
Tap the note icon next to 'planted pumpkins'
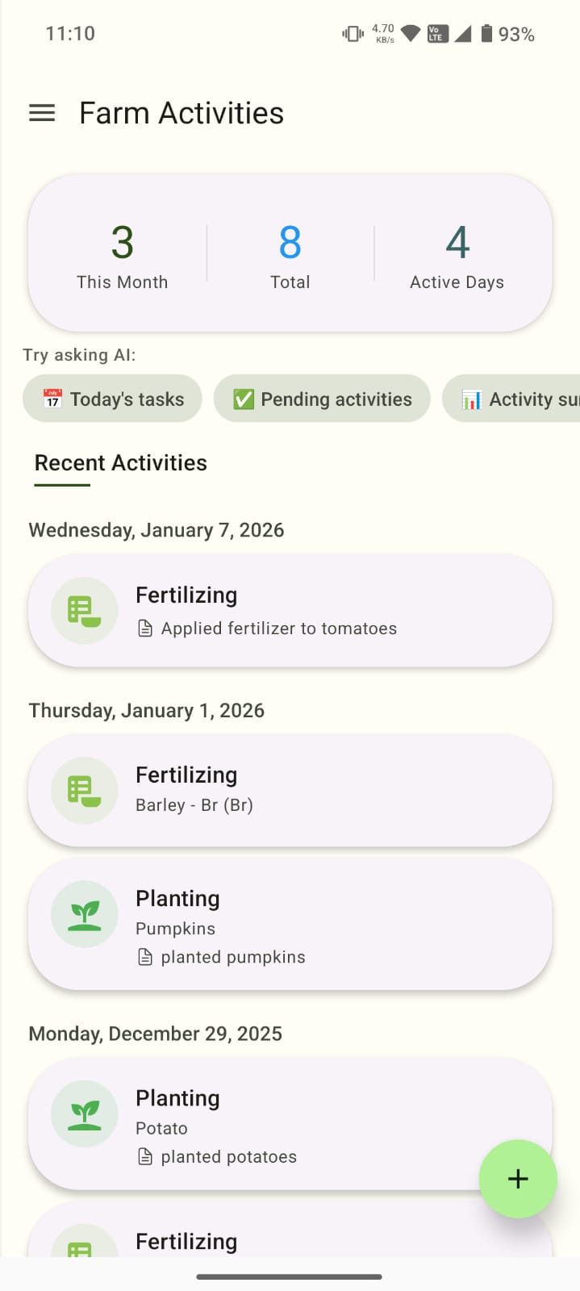[x=145, y=957]
